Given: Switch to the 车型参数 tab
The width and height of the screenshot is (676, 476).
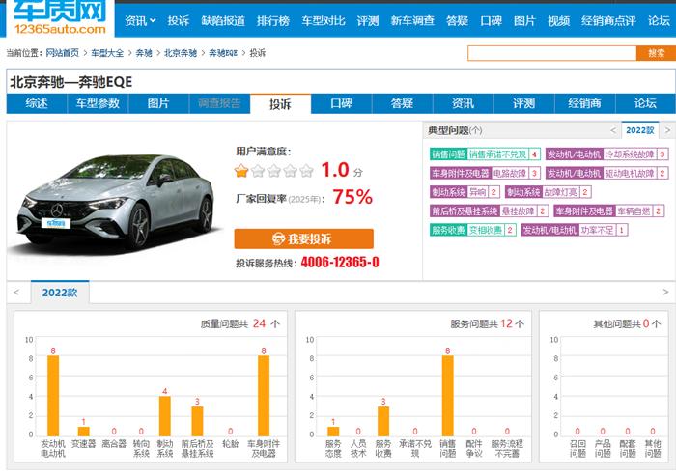Looking at the screenshot, I should click(98, 103).
